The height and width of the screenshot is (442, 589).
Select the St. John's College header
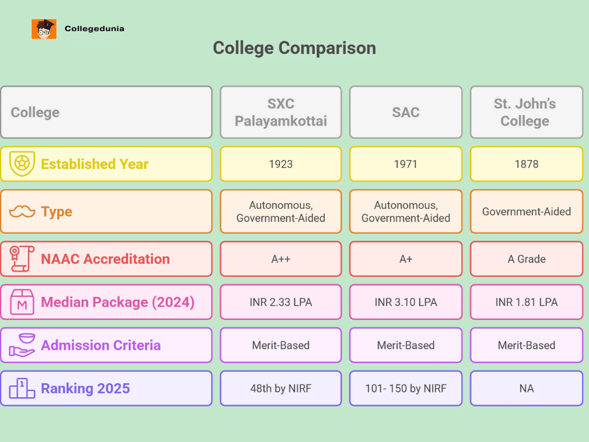tap(526, 112)
